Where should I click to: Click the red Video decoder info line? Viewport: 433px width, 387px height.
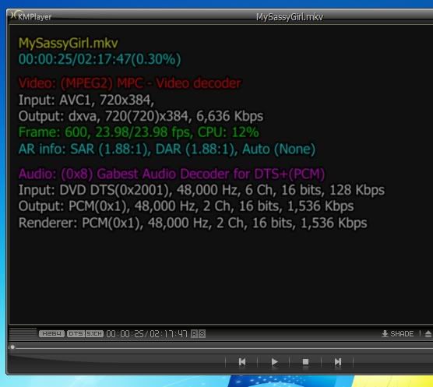coord(129,83)
